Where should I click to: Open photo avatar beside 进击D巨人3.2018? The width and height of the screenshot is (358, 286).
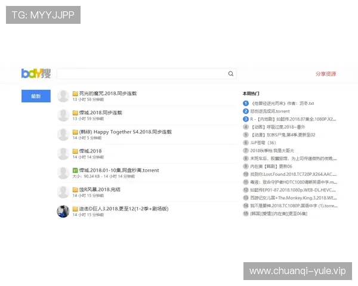(63, 211)
